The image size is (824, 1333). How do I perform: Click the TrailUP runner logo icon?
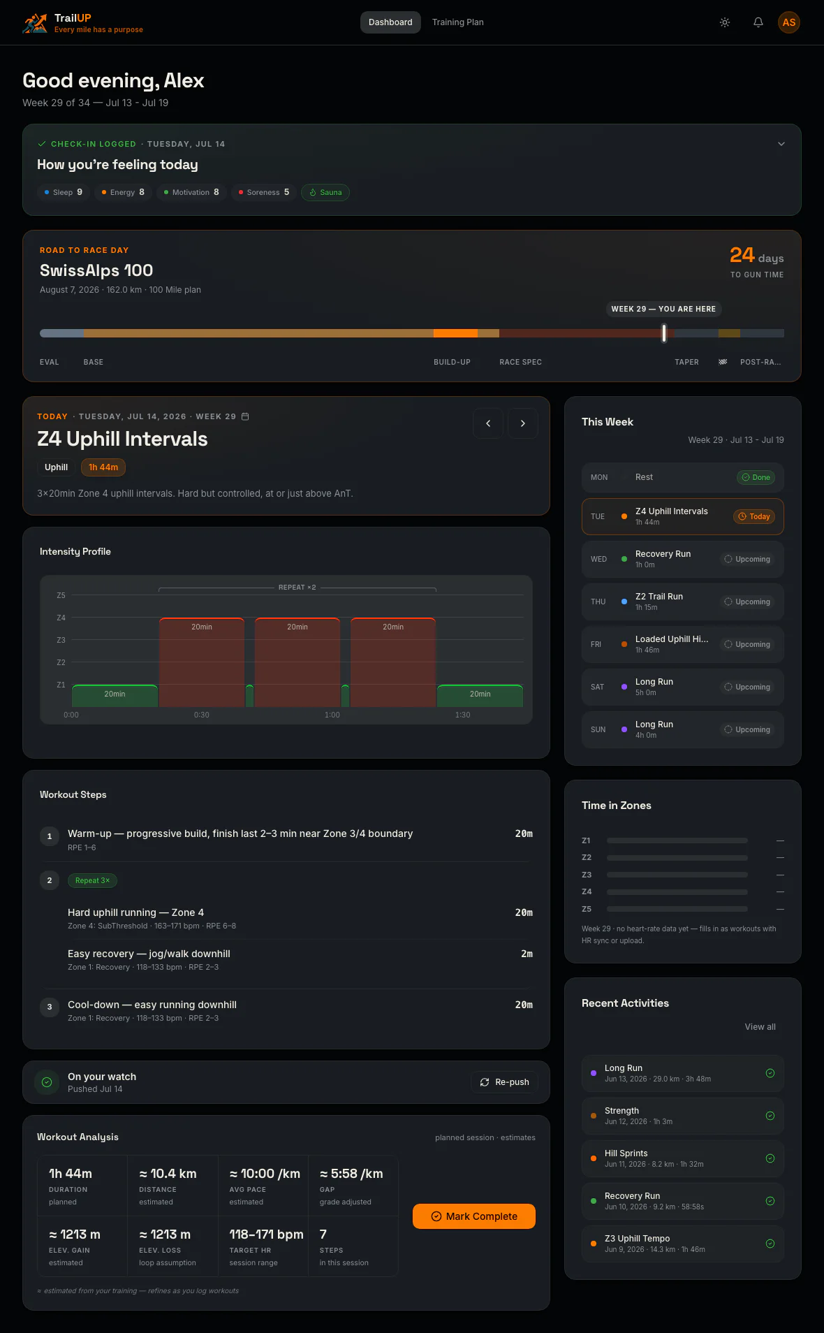35,23
